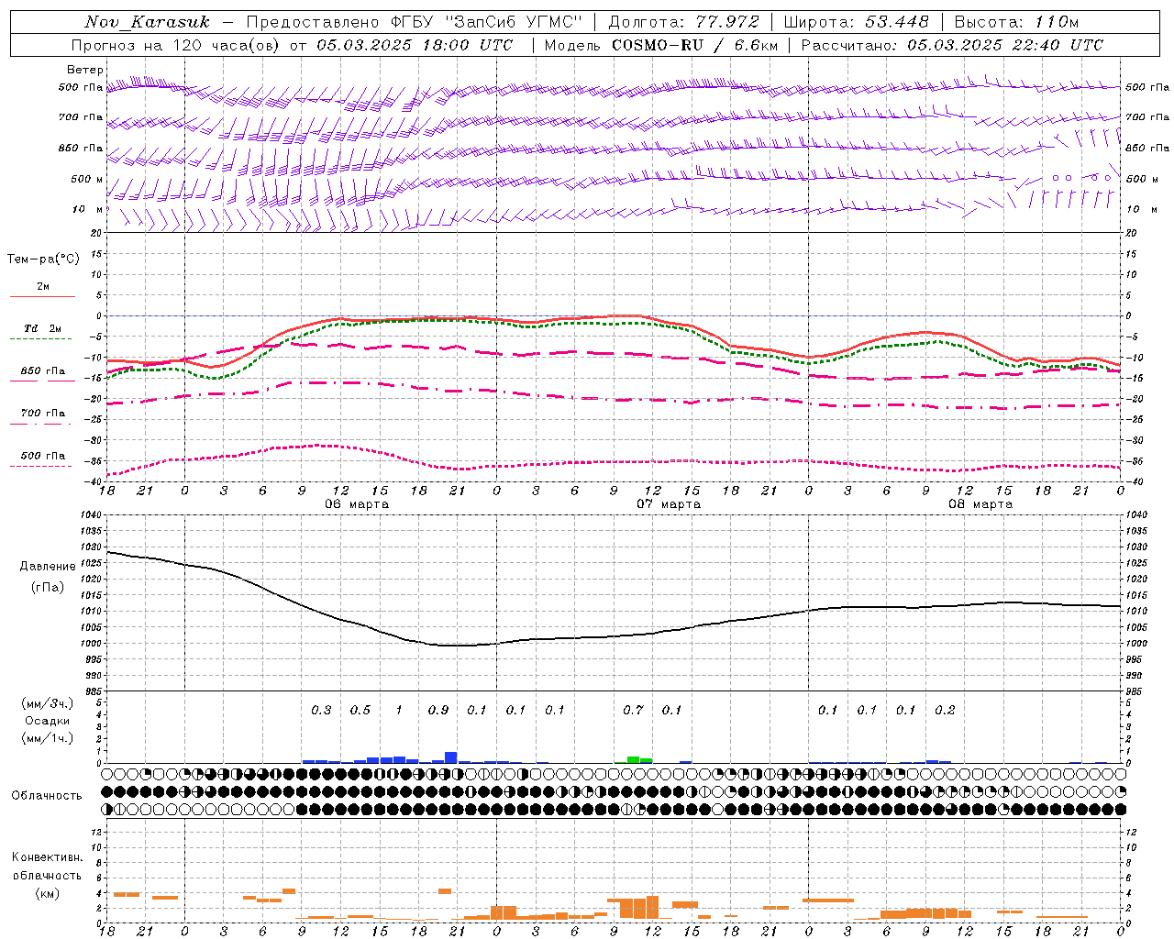Select the 850 гПа temperature legend entry
1174x939 pixels.
click(42, 371)
